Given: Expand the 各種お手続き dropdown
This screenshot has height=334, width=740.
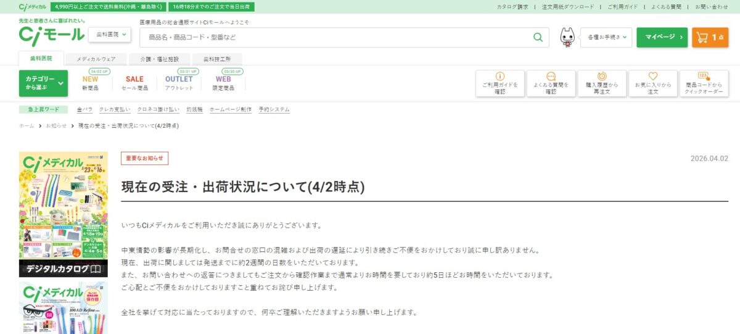Looking at the screenshot, I should click(606, 38).
